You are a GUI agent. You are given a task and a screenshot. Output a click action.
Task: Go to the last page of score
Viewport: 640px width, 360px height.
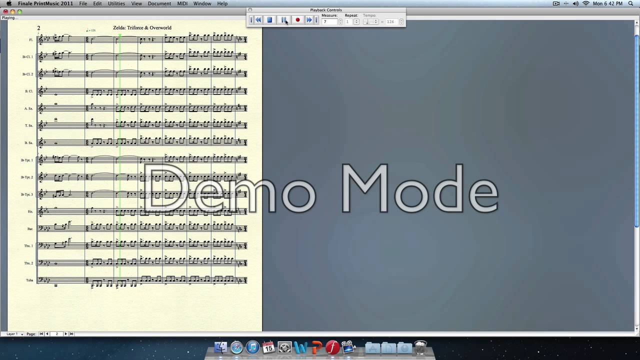[x=71, y=334]
